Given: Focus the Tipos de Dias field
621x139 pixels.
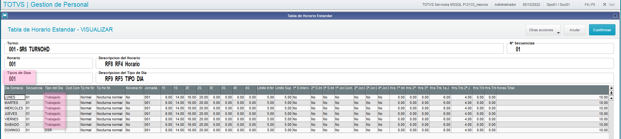Looking at the screenshot, I should click(x=49, y=79).
